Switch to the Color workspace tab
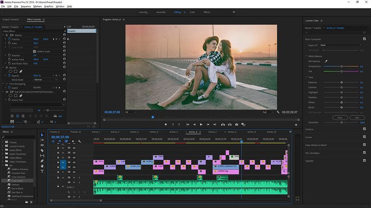Screen dimensions: 371x208 [192, 12]
